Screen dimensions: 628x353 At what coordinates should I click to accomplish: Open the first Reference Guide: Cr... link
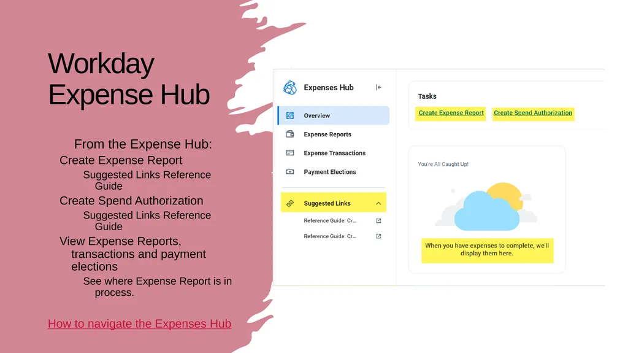329,220
